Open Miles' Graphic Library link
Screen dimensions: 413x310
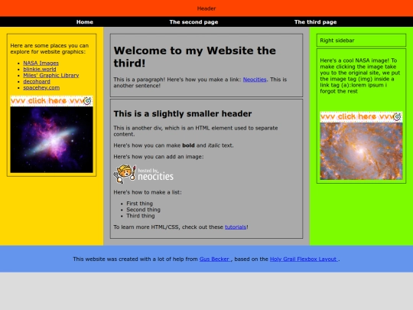pos(50,75)
